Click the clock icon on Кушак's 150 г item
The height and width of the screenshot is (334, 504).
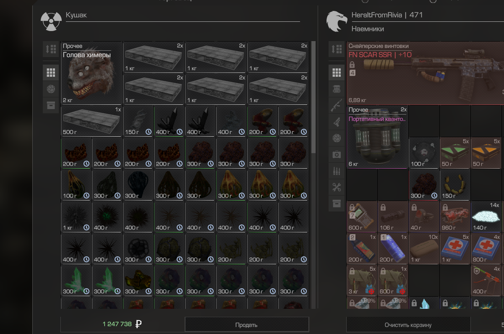point(149,132)
